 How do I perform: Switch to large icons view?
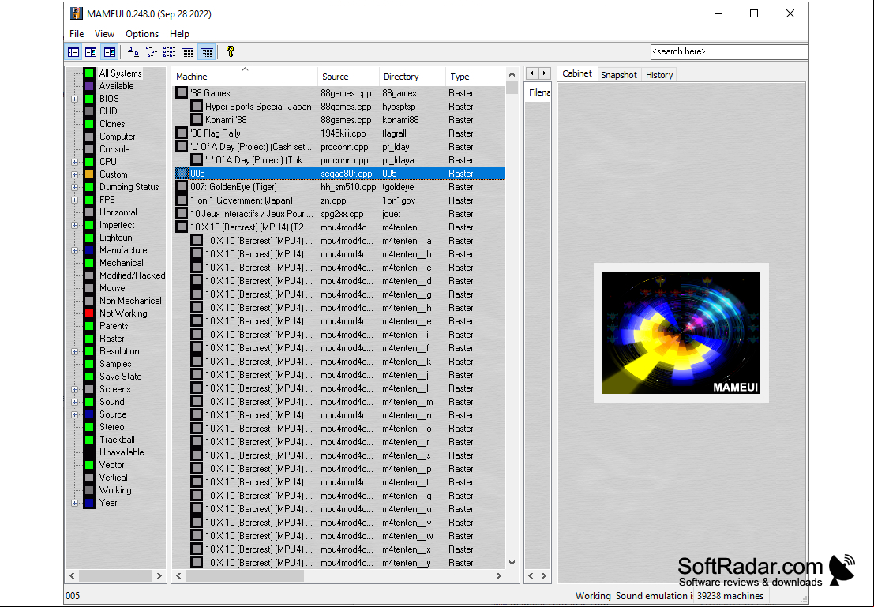click(x=133, y=52)
